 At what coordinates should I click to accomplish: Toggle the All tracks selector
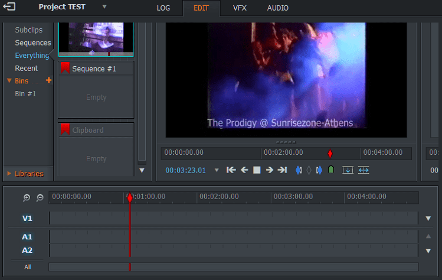tap(28, 267)
